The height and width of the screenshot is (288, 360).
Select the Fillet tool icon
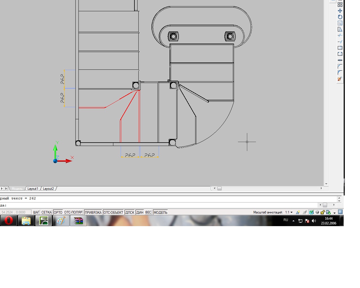340,73
